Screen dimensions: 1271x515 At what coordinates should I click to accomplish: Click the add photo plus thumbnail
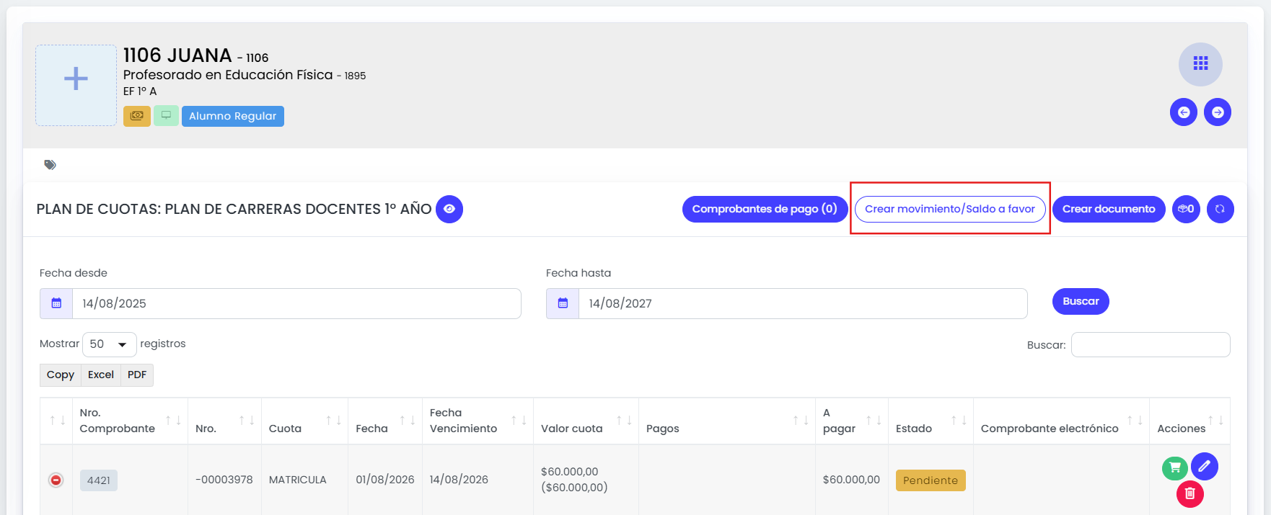(76, 85)
